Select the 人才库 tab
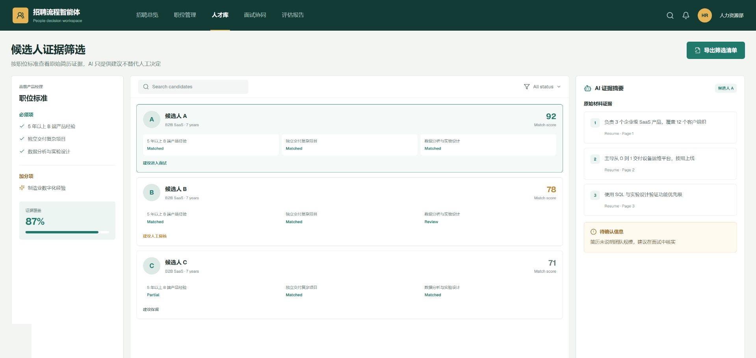The height and width of the screenshot is (358, 756). click(220, 15)
